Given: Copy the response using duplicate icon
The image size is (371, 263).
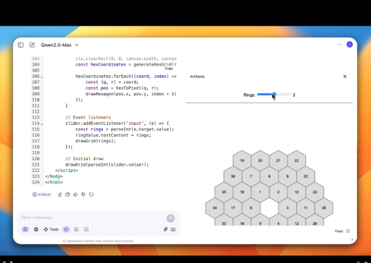Looking at the screenshot, I should tap(68, 195).
